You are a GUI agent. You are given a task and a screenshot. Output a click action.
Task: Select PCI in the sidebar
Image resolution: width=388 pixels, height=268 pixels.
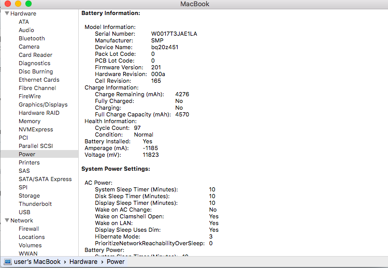click(23, 138)
